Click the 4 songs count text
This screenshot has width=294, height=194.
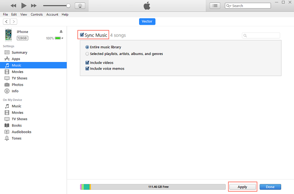118,35
